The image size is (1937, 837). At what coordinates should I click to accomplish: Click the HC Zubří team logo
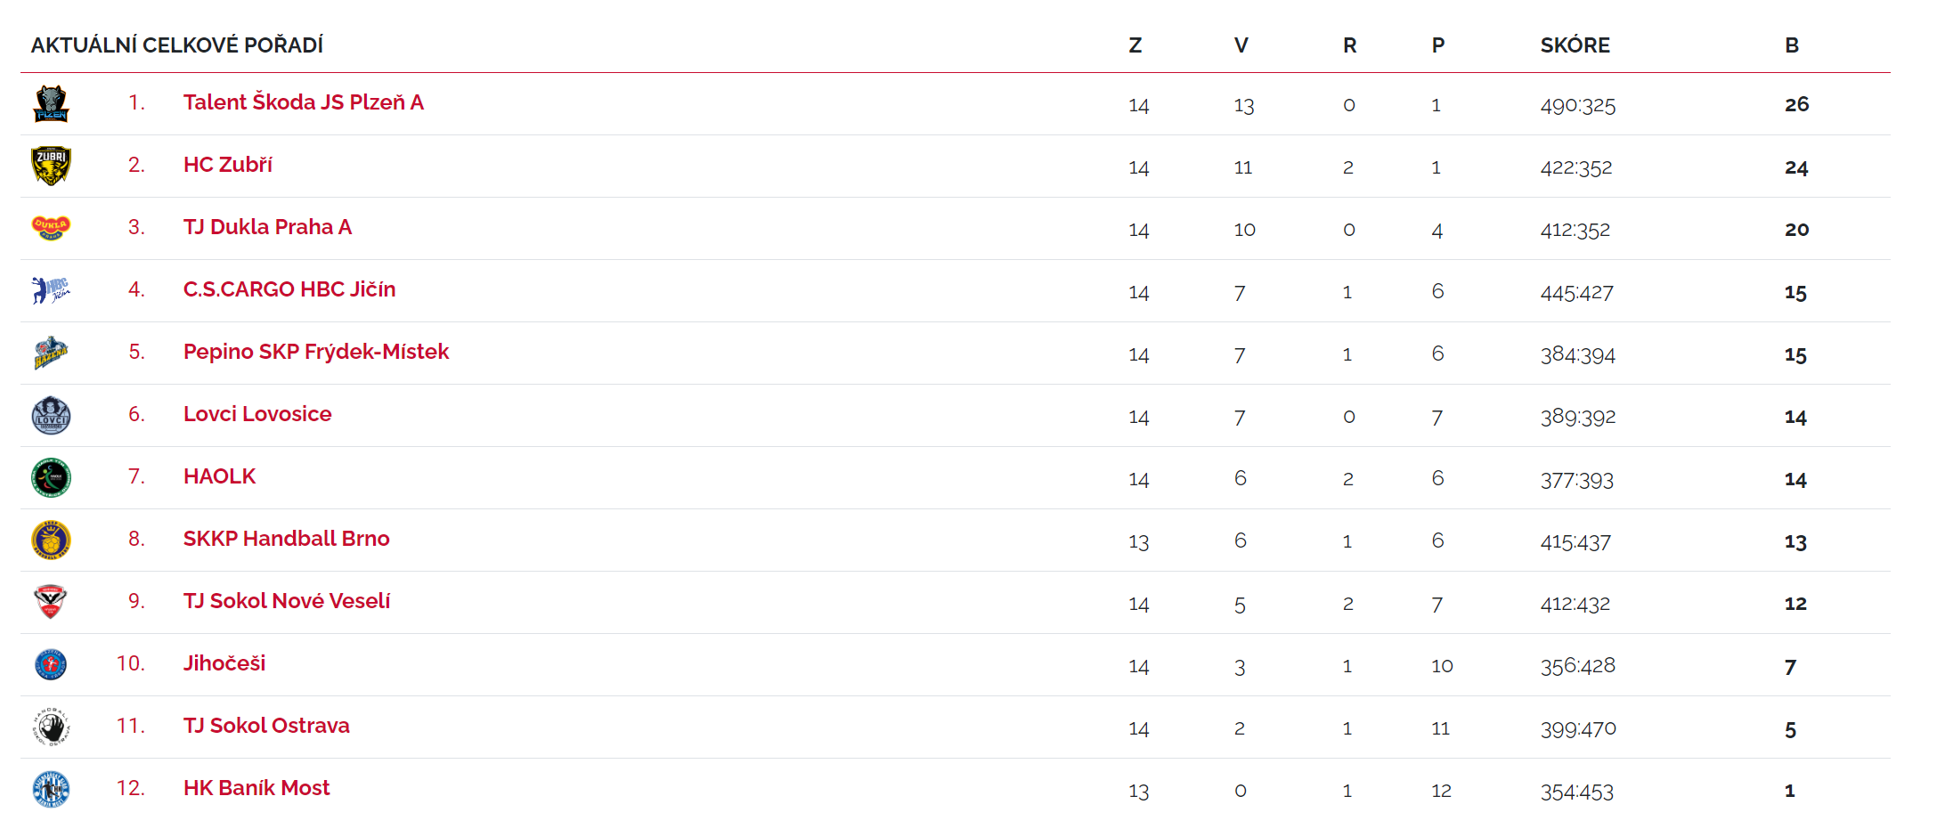(51, 167)
